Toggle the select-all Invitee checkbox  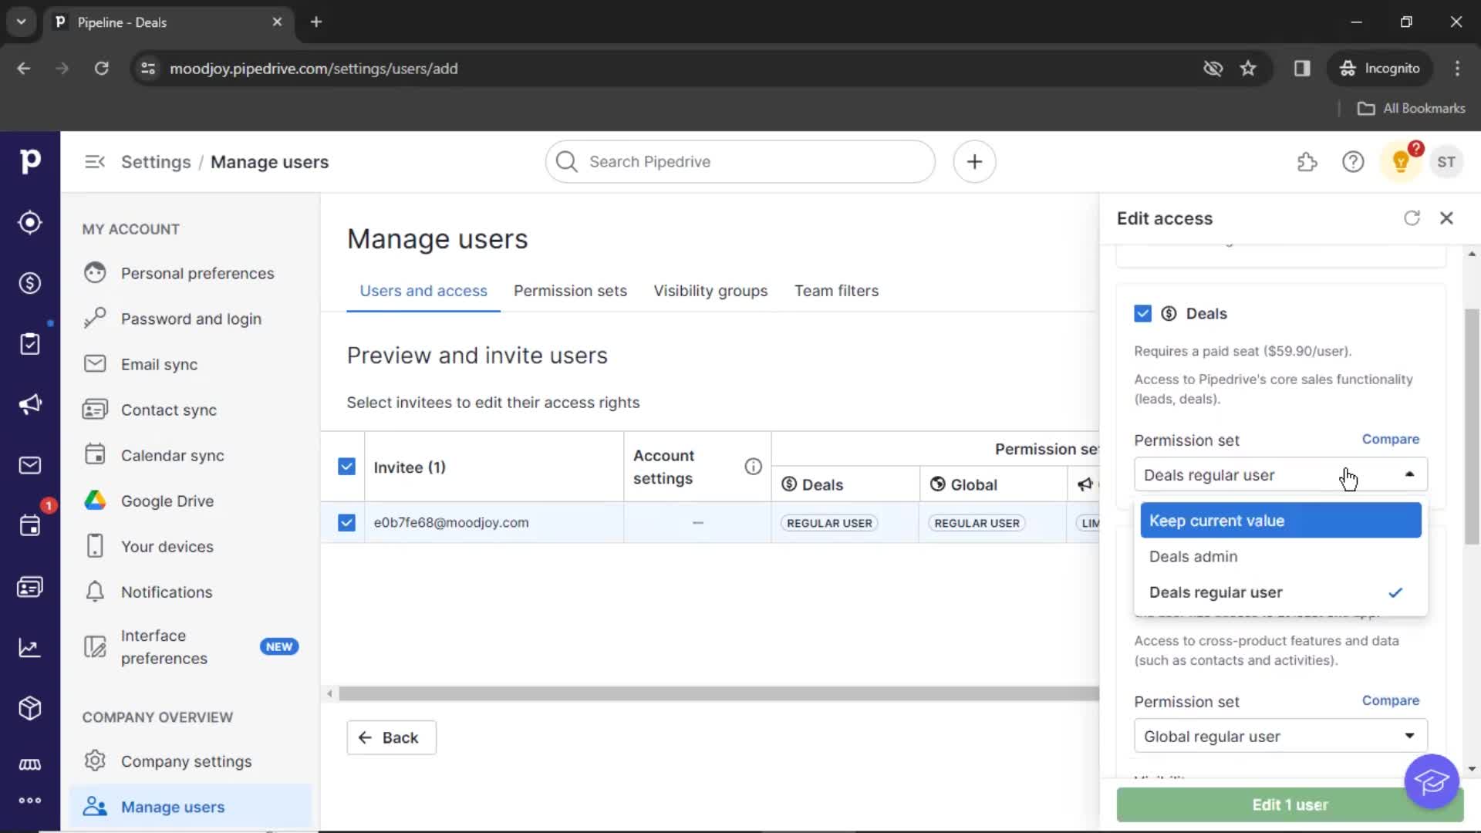pos(346,467)
